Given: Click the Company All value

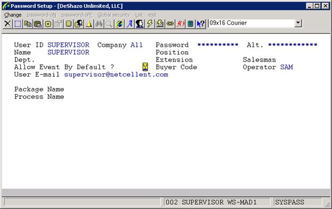Looking at the screenshot, I should pyautogui.click(x=136, y=45).
